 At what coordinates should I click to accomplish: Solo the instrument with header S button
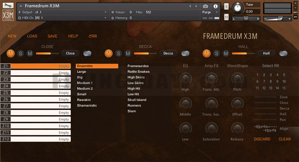(226, 7)
